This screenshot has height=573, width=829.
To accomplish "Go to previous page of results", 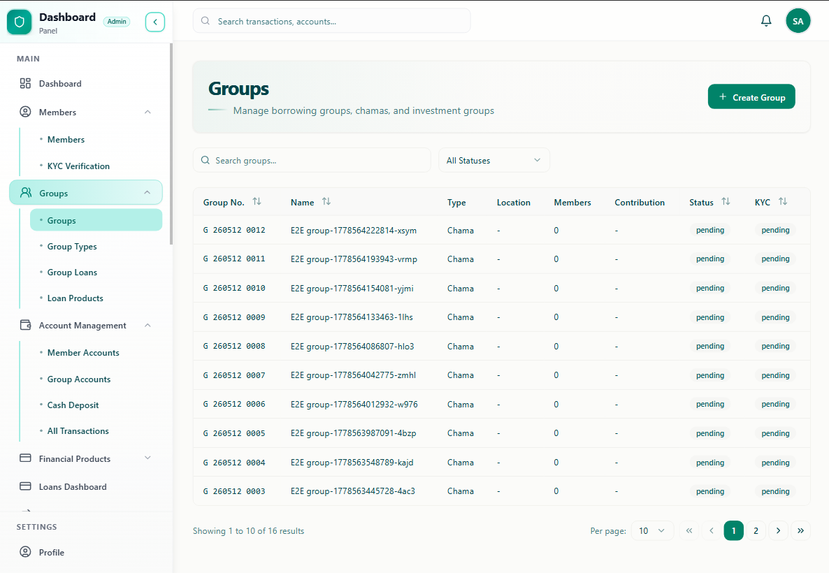I will 712,530.
